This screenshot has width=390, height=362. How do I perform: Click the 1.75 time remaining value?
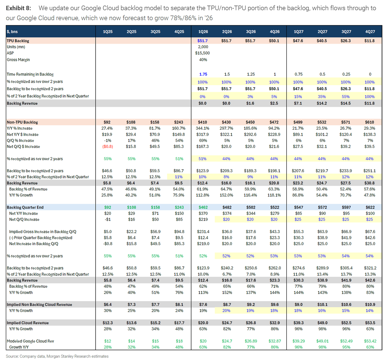[203, 74]
